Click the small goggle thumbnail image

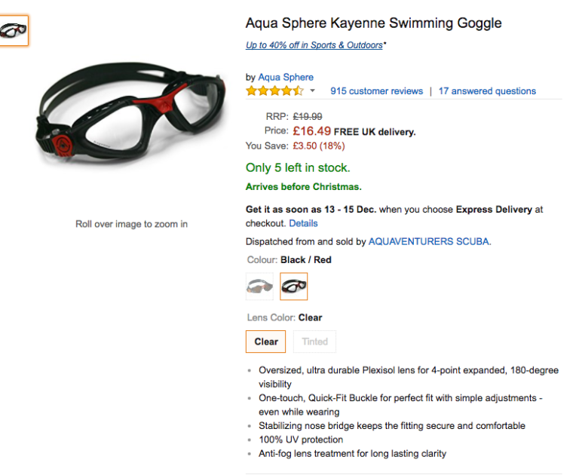pyautogui.click(x=14, y=30)
